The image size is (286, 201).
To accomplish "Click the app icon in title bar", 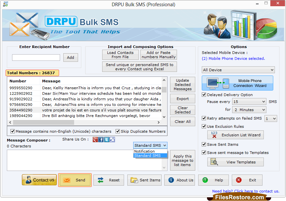I will click(6, 4).
